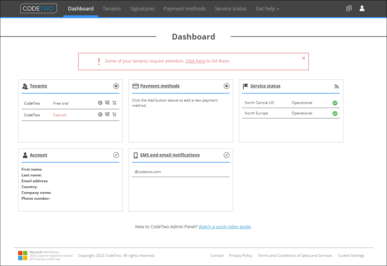Click the green check for North Central US
The height and width of the screenshot is (266, 387).
[x=335, y=103]
